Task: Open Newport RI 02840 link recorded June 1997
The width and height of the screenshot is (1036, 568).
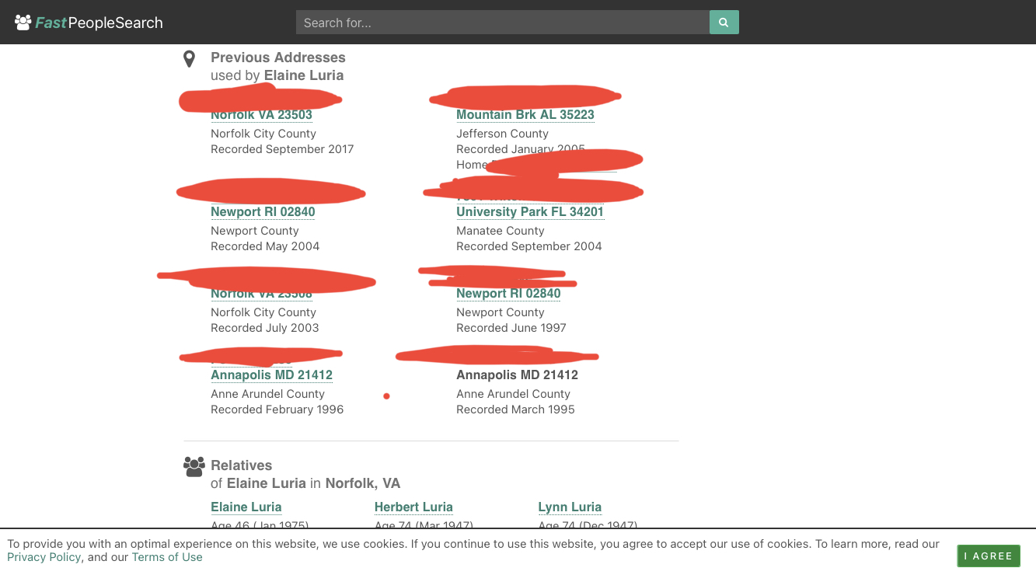Action: pos(508,294)
